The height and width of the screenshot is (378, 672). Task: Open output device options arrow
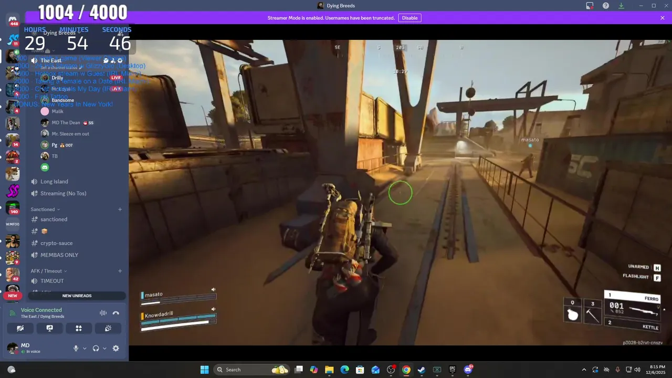click(x=104, y=348)
